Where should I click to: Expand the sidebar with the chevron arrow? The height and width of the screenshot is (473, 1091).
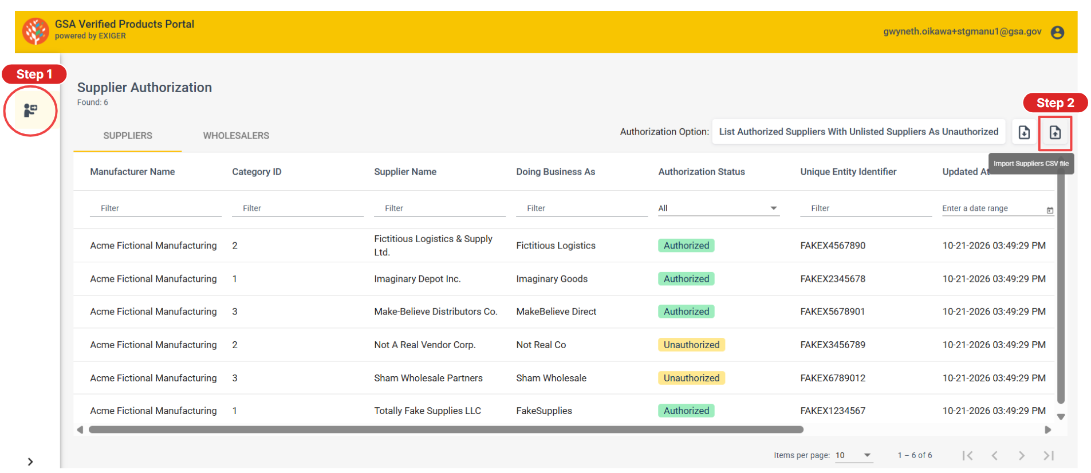tap(30, 462)
